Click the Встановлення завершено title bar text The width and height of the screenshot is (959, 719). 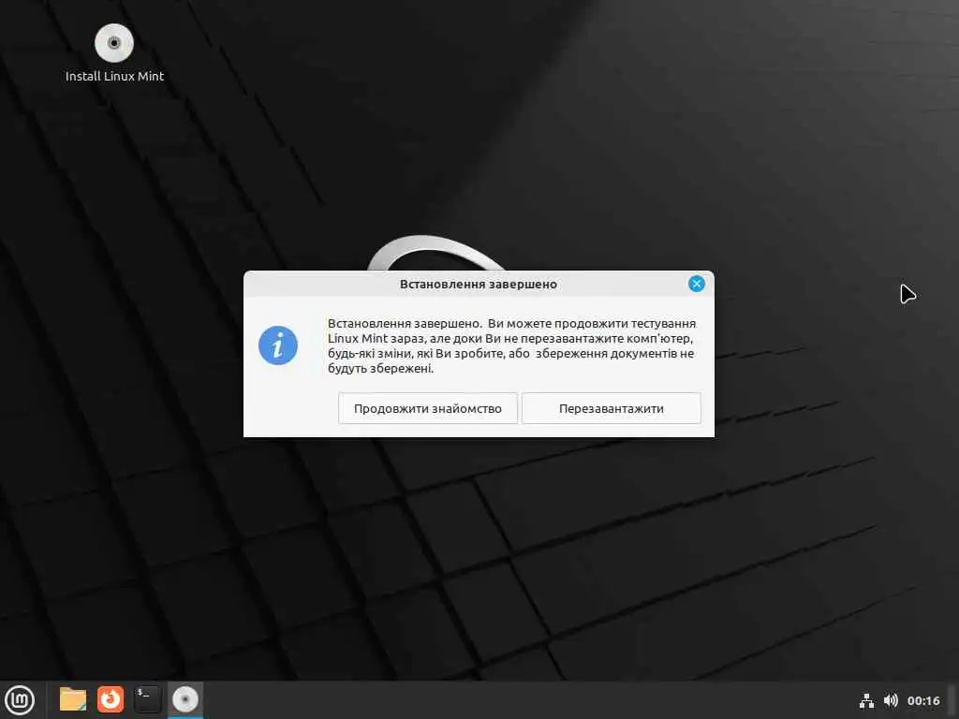[x=479, y=285]
